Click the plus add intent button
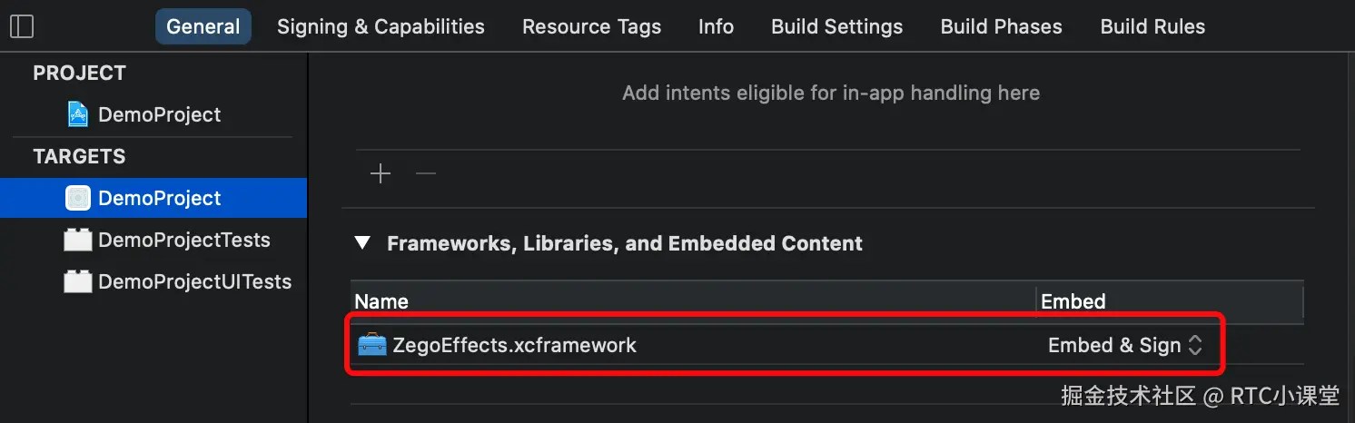1355x423 pixels. (x=381, y=173)
